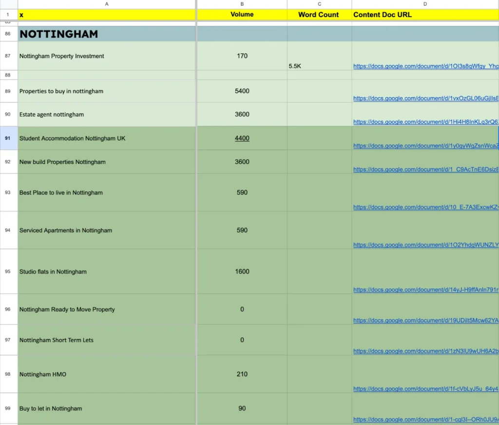Open the doc link in Estate agent nottingham row
Screen dimensions: 499x425
tap(426, 122)
